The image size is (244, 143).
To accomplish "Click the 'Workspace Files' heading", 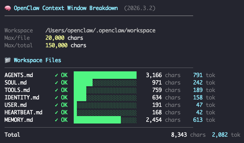I will (x=37, y=60).
